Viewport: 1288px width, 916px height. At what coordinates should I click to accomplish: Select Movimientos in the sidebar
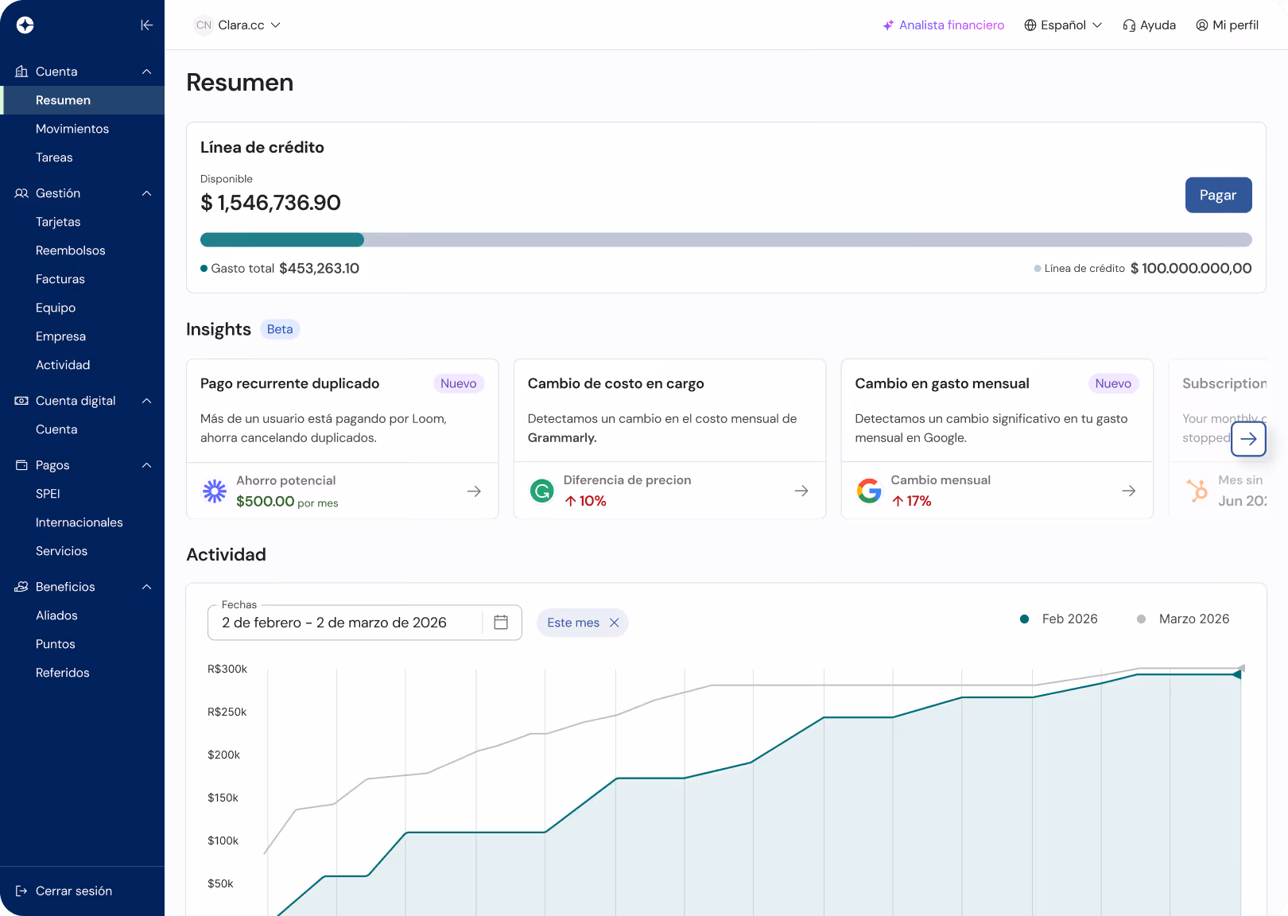tap(72, 128)
